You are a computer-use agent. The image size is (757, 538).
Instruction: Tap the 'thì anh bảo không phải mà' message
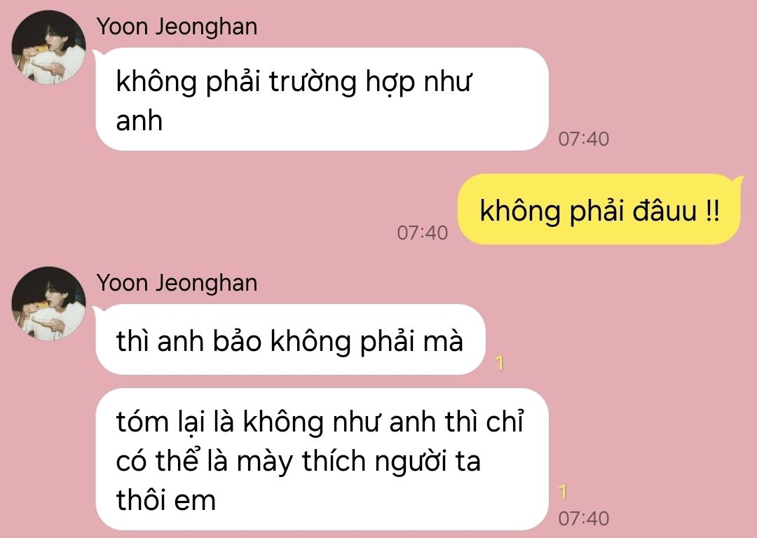coord(290,340)
